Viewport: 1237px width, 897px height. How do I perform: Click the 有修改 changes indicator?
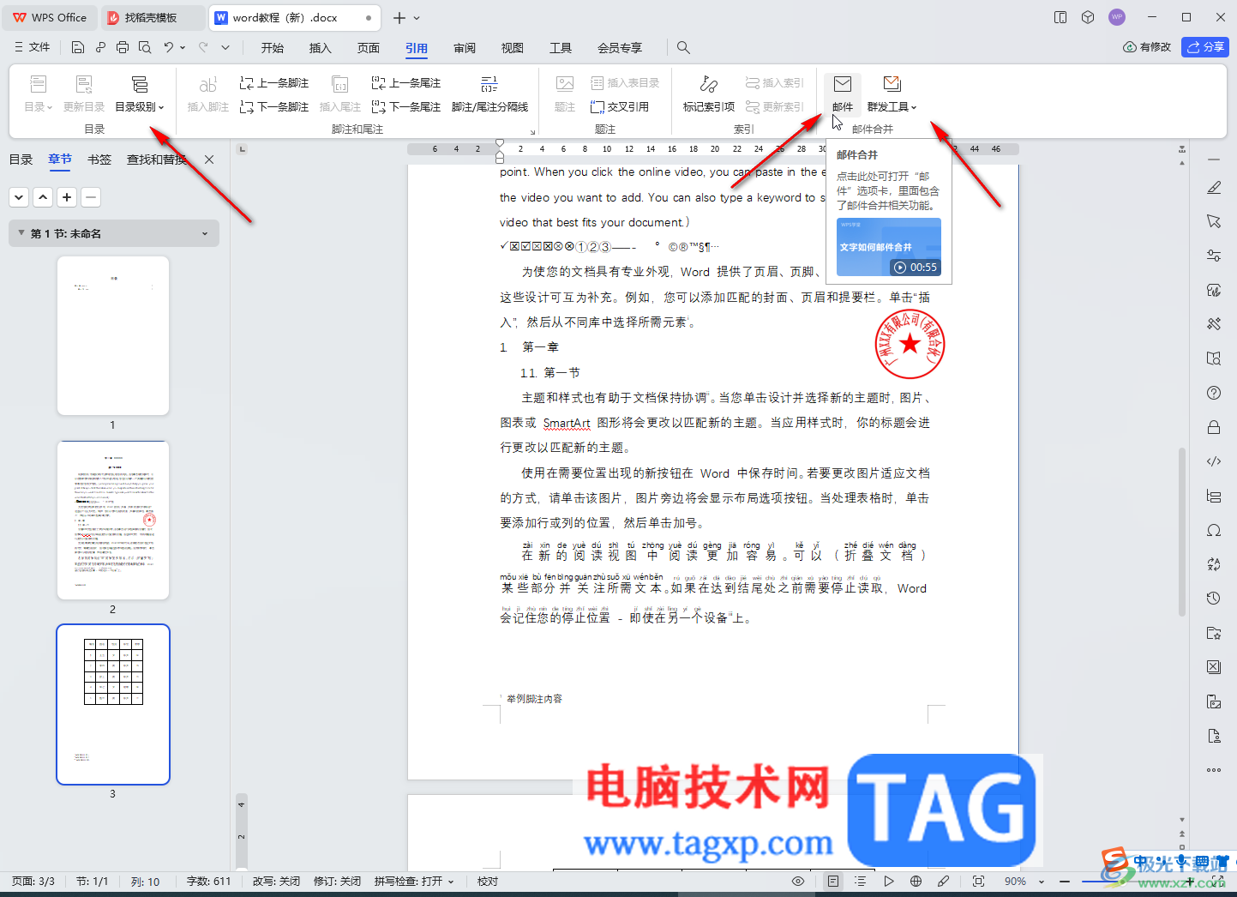tap(1147, 47)
